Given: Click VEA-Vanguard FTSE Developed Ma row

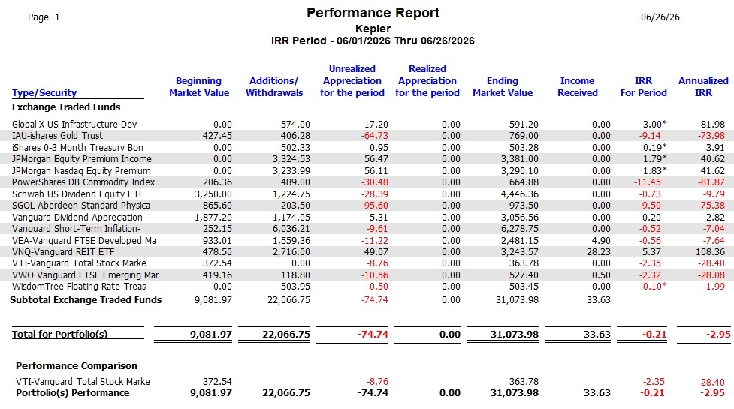Looking at the screenshot, I should (367, 240).
